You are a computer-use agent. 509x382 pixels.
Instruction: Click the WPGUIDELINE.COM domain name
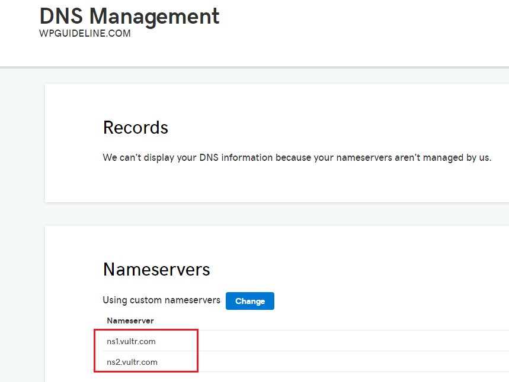85,33
